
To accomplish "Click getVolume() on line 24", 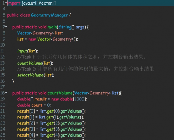I will [73, 129].
